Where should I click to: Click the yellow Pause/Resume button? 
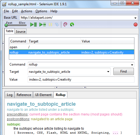[50, 25]
